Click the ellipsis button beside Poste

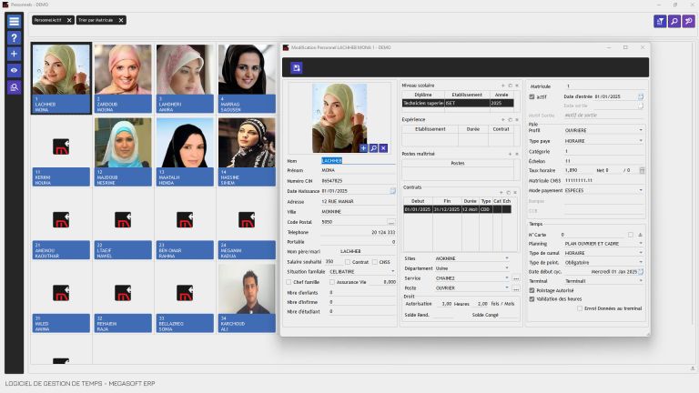516,288
